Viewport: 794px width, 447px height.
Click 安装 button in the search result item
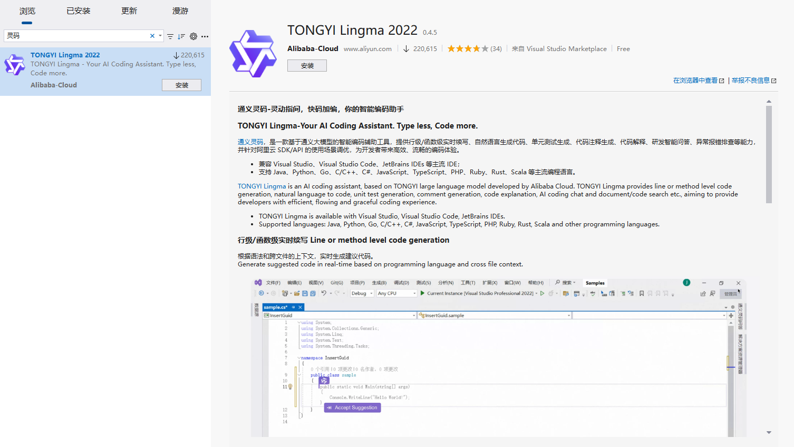click(x=181, y=85)
